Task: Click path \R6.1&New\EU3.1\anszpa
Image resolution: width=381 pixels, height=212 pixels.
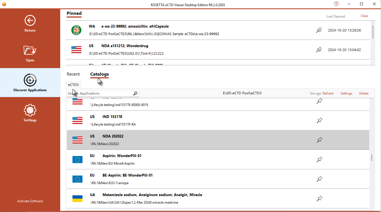Action: tap(109, 183)
